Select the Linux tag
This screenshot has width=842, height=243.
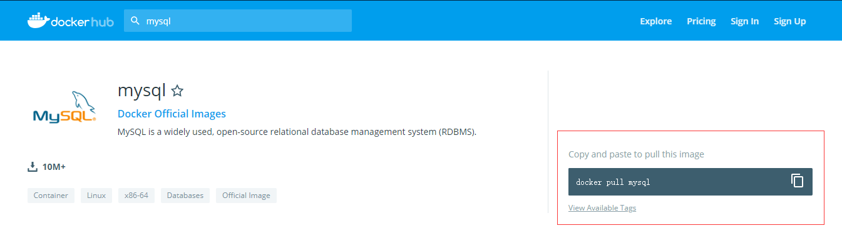pos(96,196)
